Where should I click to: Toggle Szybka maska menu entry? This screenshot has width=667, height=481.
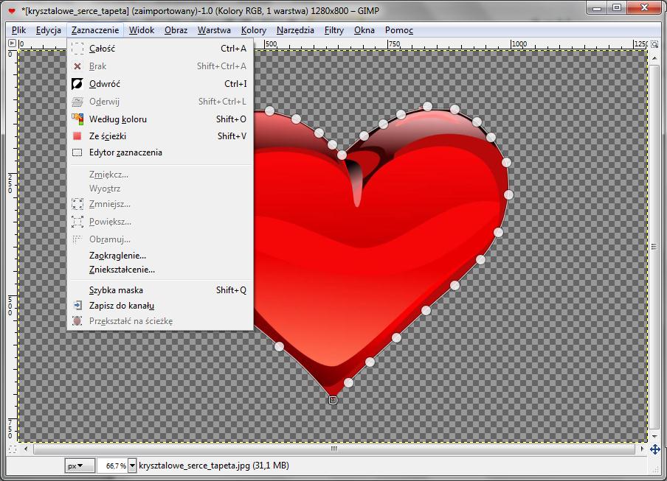click(160, 290)
